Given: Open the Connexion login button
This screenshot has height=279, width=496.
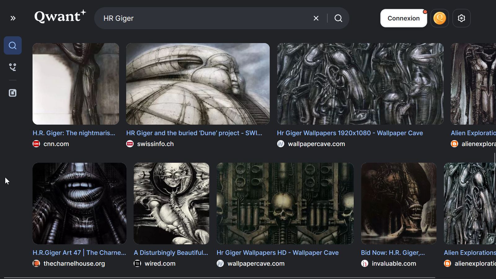Looking at the screenshot, I should click(403, 18).
